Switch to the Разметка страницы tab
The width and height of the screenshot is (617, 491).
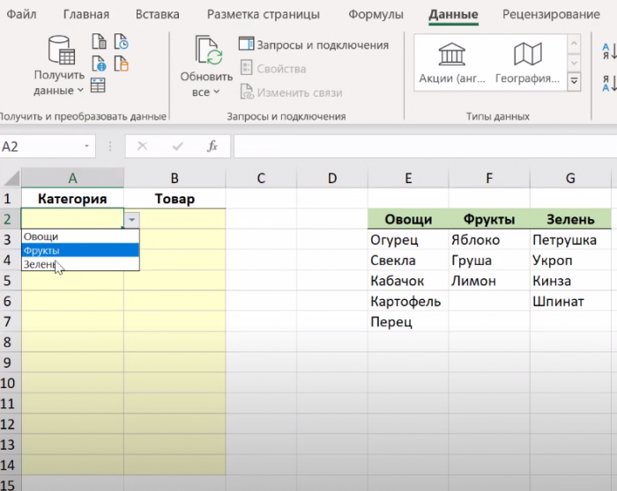pos(264,15)
